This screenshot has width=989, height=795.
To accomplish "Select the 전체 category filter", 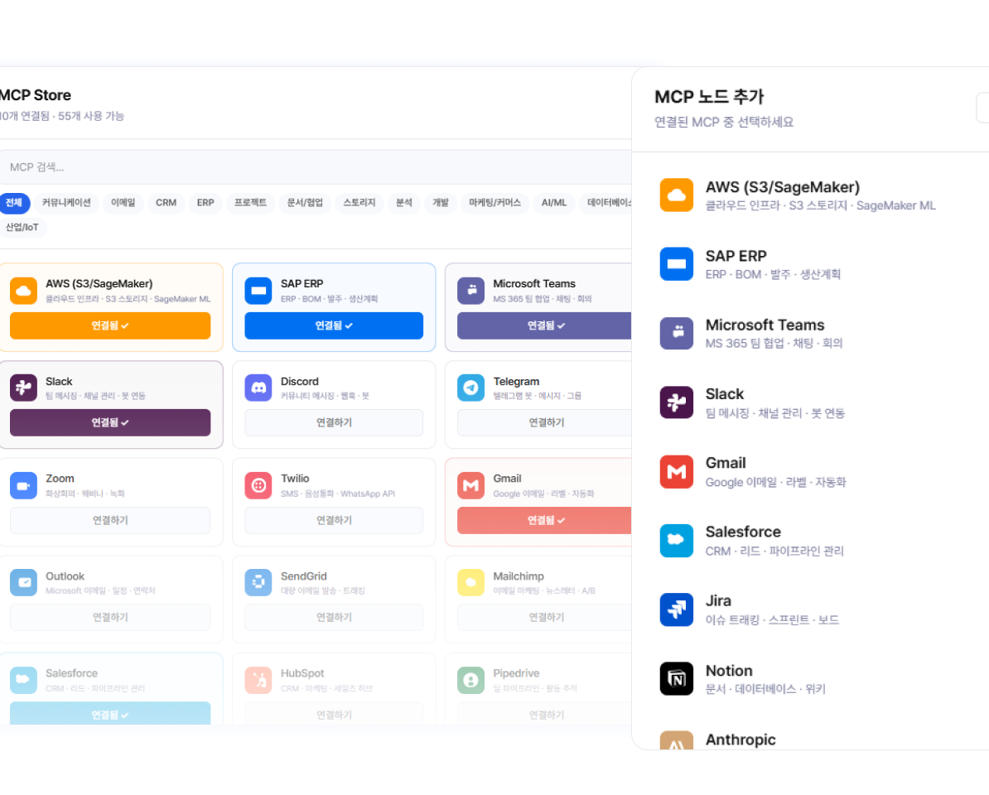I will click(14, 202).
